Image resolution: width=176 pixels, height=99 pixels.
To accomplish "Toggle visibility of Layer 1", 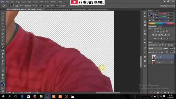I will click(150, 57).
